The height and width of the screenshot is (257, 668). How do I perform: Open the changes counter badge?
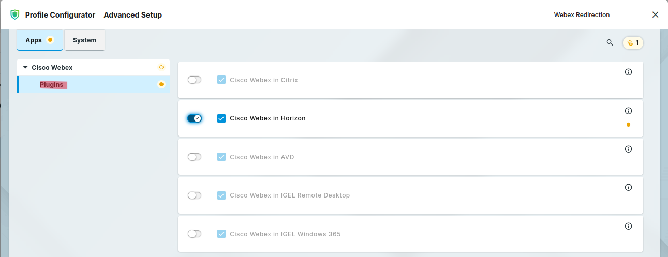(x=633, y=43)
